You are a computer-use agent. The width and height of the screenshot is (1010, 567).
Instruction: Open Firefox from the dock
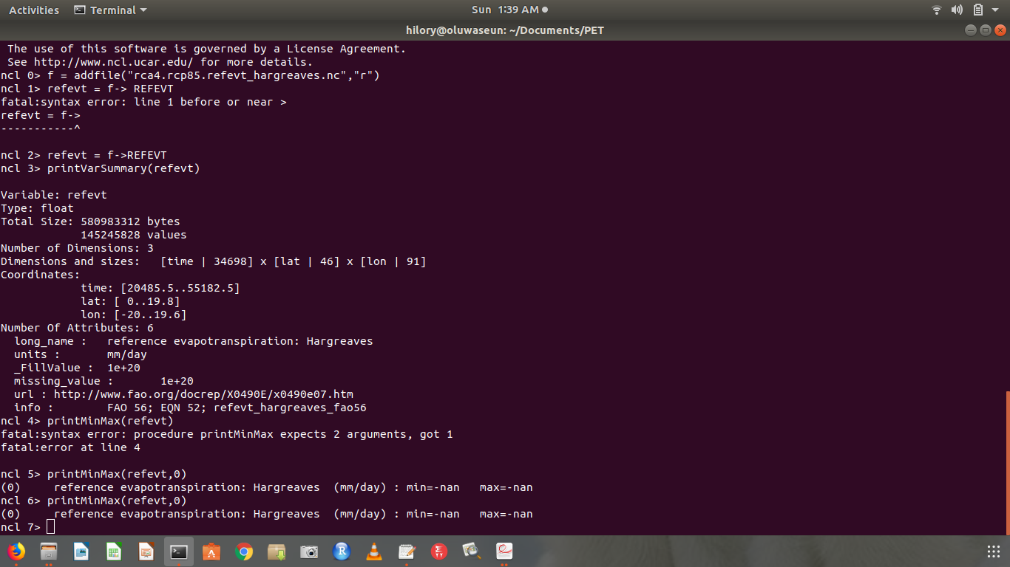(x=16, y=551)
